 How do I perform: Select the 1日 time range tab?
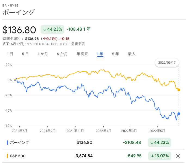pos(10,54)
